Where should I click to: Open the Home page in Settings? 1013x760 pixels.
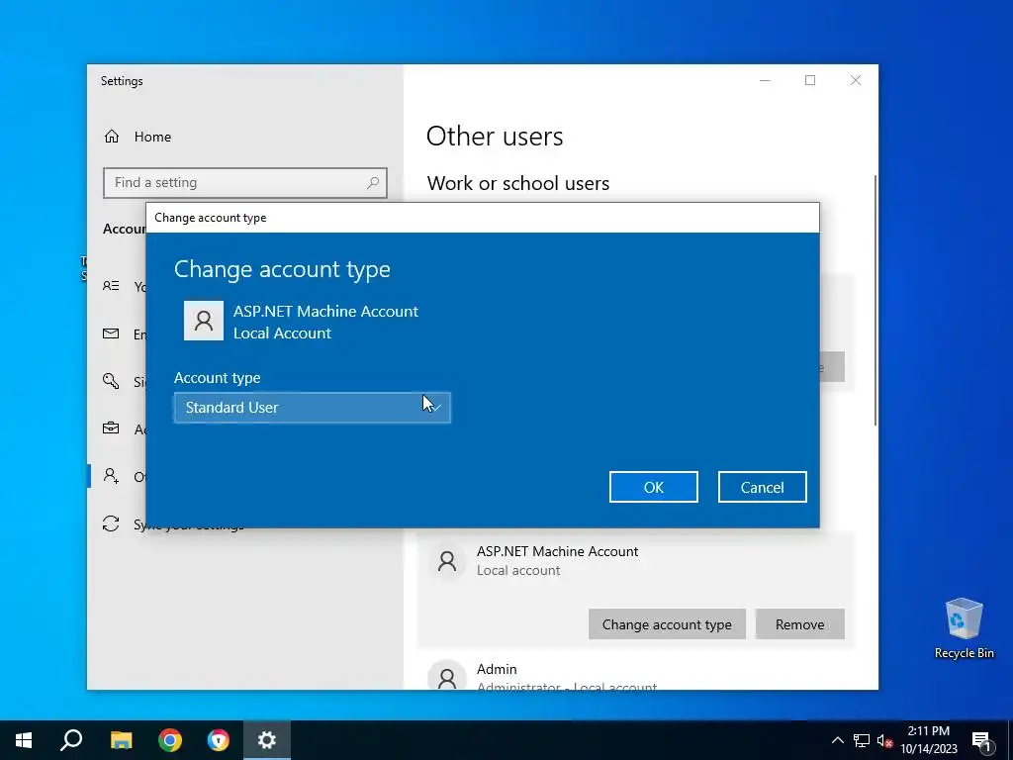(138, 137)
